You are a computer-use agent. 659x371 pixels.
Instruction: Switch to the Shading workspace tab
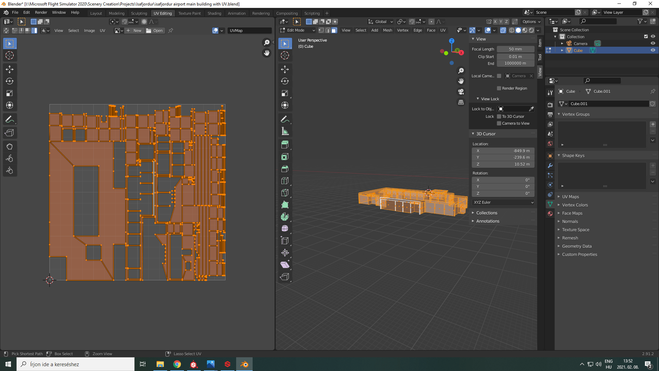[x=214, y=13]
